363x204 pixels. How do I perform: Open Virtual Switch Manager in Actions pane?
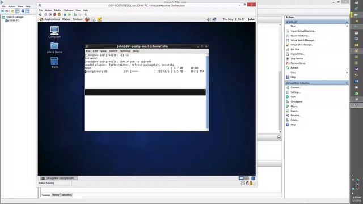303,40
